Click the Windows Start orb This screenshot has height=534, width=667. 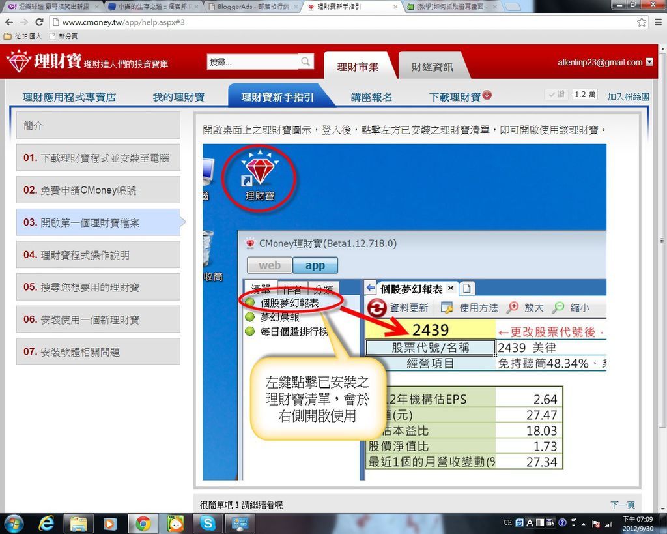click(x=13, y=524)
